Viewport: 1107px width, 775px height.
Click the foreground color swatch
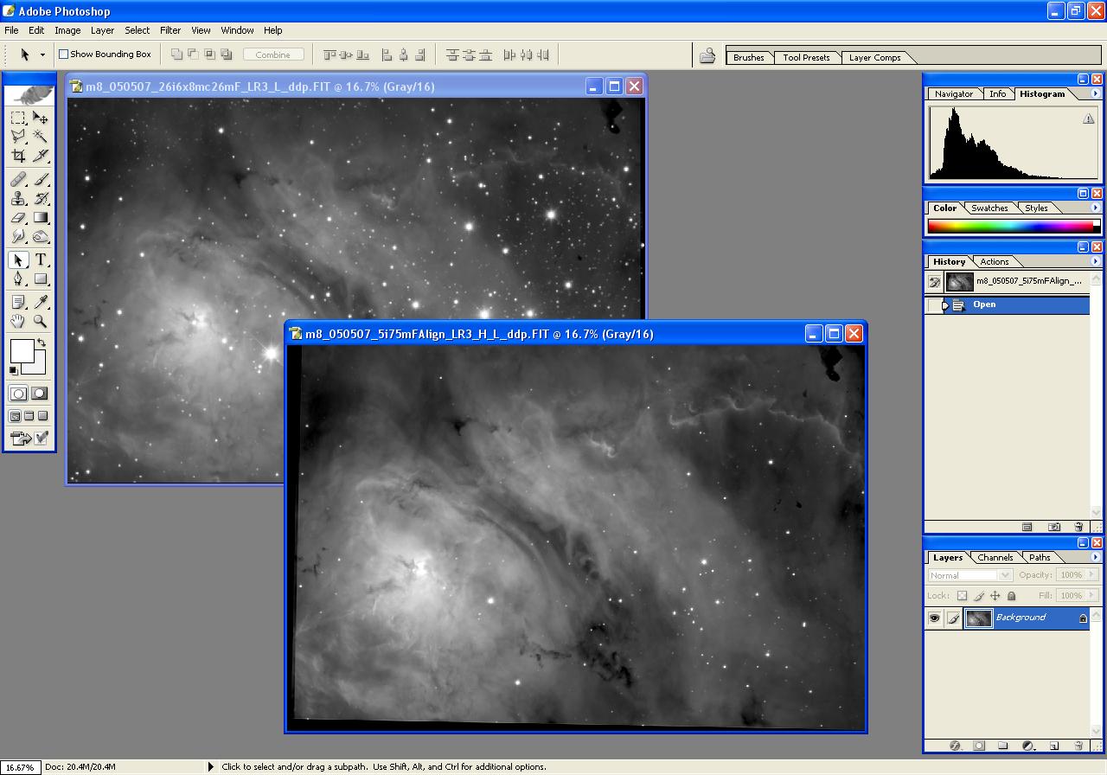coord(22,351)
